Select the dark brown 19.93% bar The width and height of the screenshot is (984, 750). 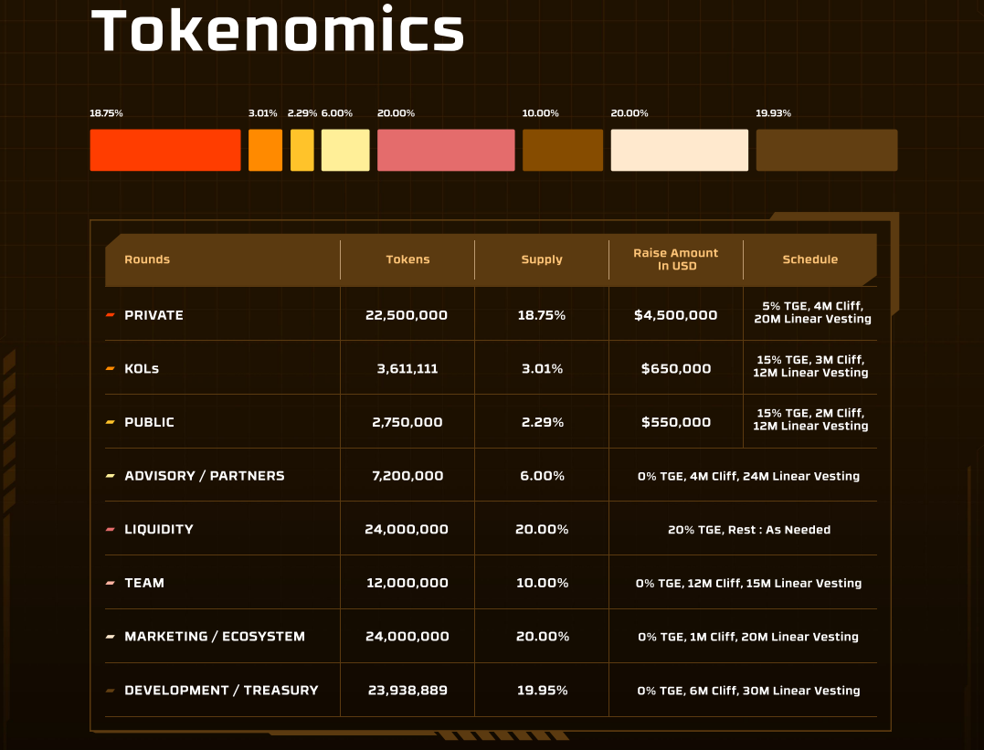827,150
